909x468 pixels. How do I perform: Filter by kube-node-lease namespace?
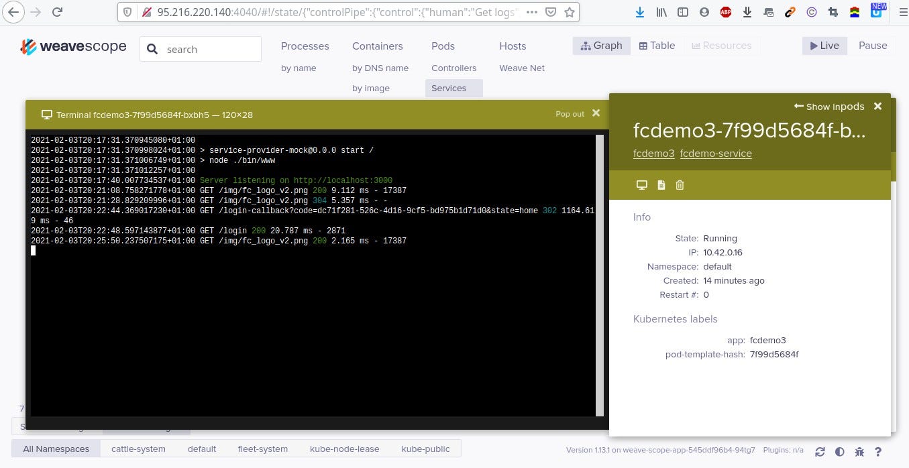tap(344, 449)
